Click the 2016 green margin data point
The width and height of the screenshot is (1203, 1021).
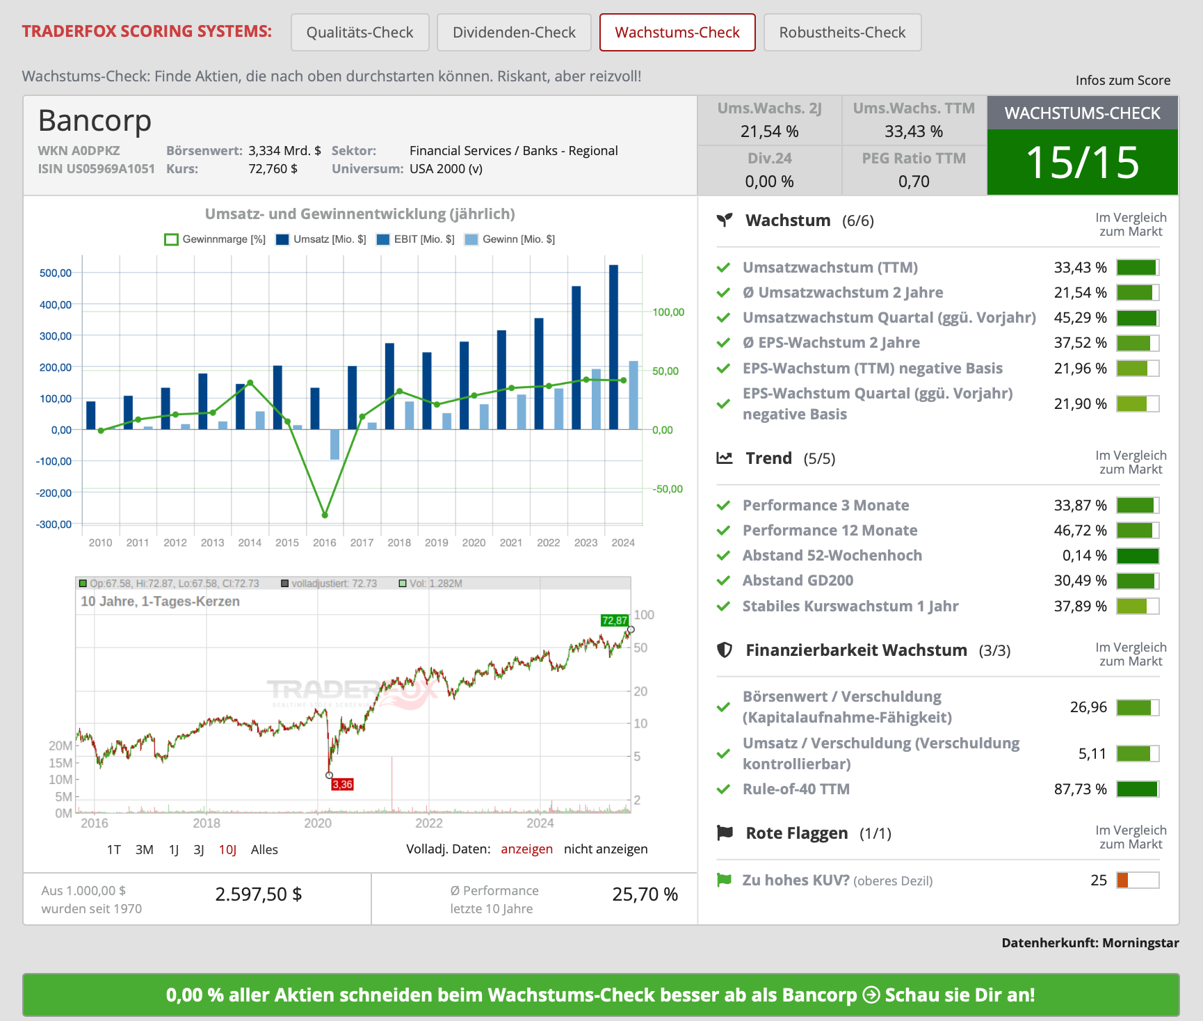click(x=325, y=515)
